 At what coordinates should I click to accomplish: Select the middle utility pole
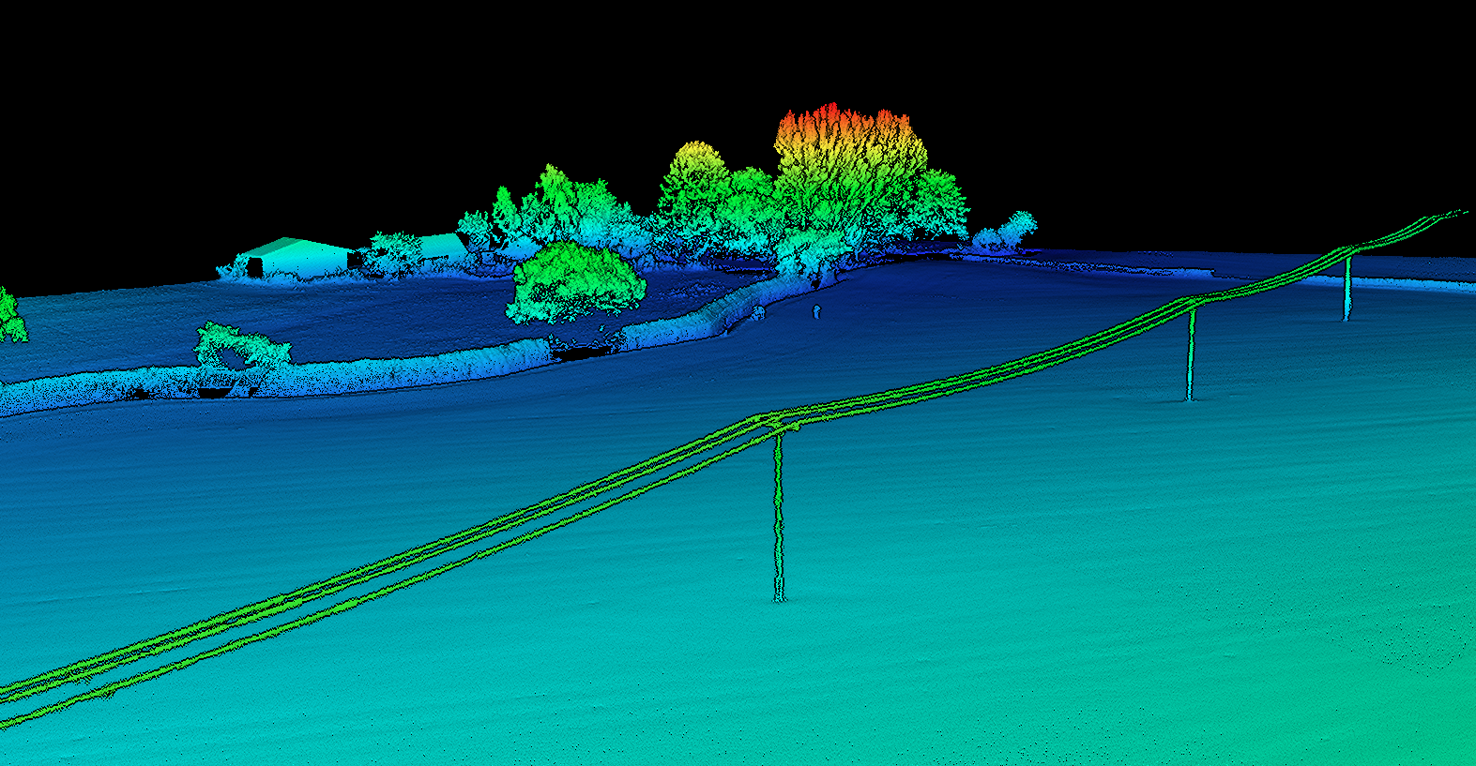(1191, 354)
